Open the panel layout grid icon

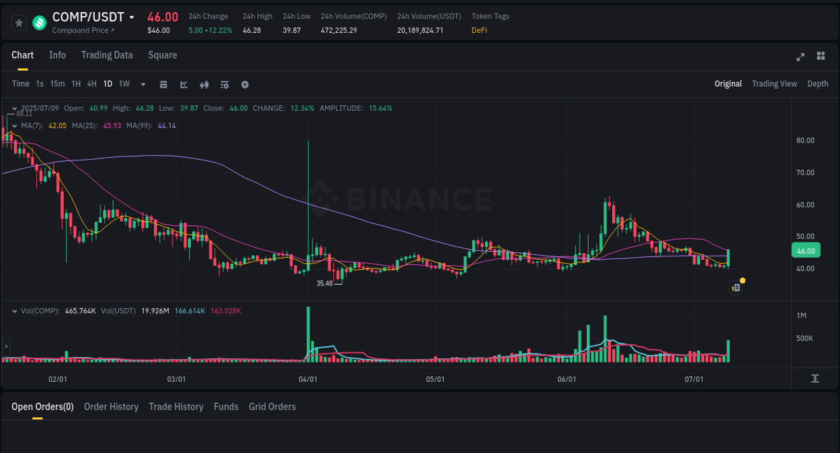coord(821,57)
